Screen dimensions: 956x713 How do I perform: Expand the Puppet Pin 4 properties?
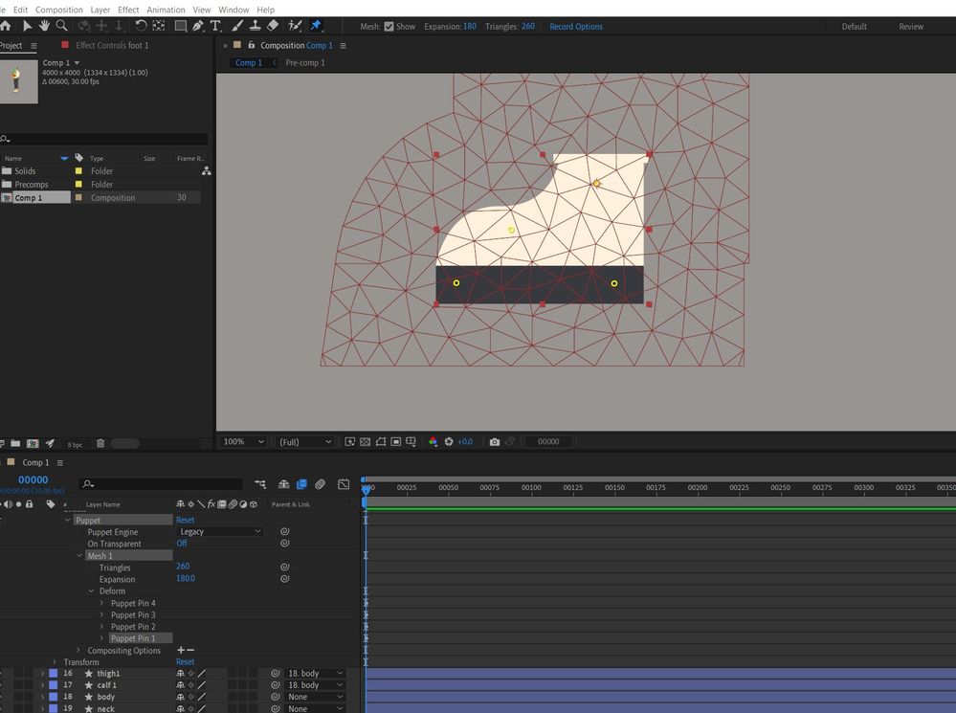102,603
